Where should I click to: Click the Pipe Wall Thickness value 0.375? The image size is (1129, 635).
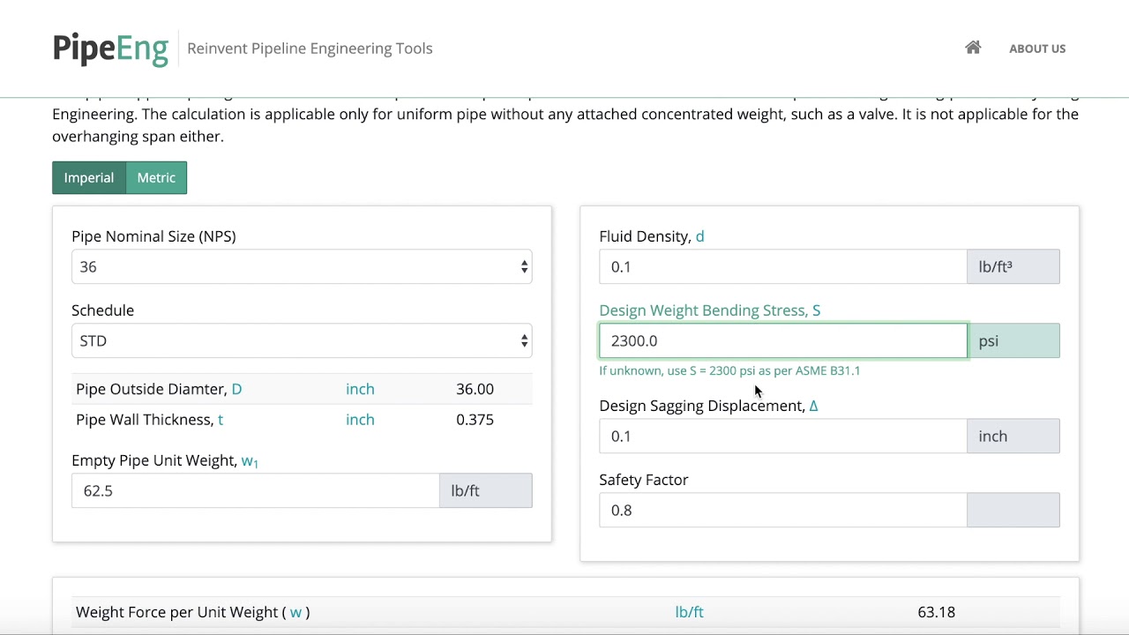pos(475,419)
